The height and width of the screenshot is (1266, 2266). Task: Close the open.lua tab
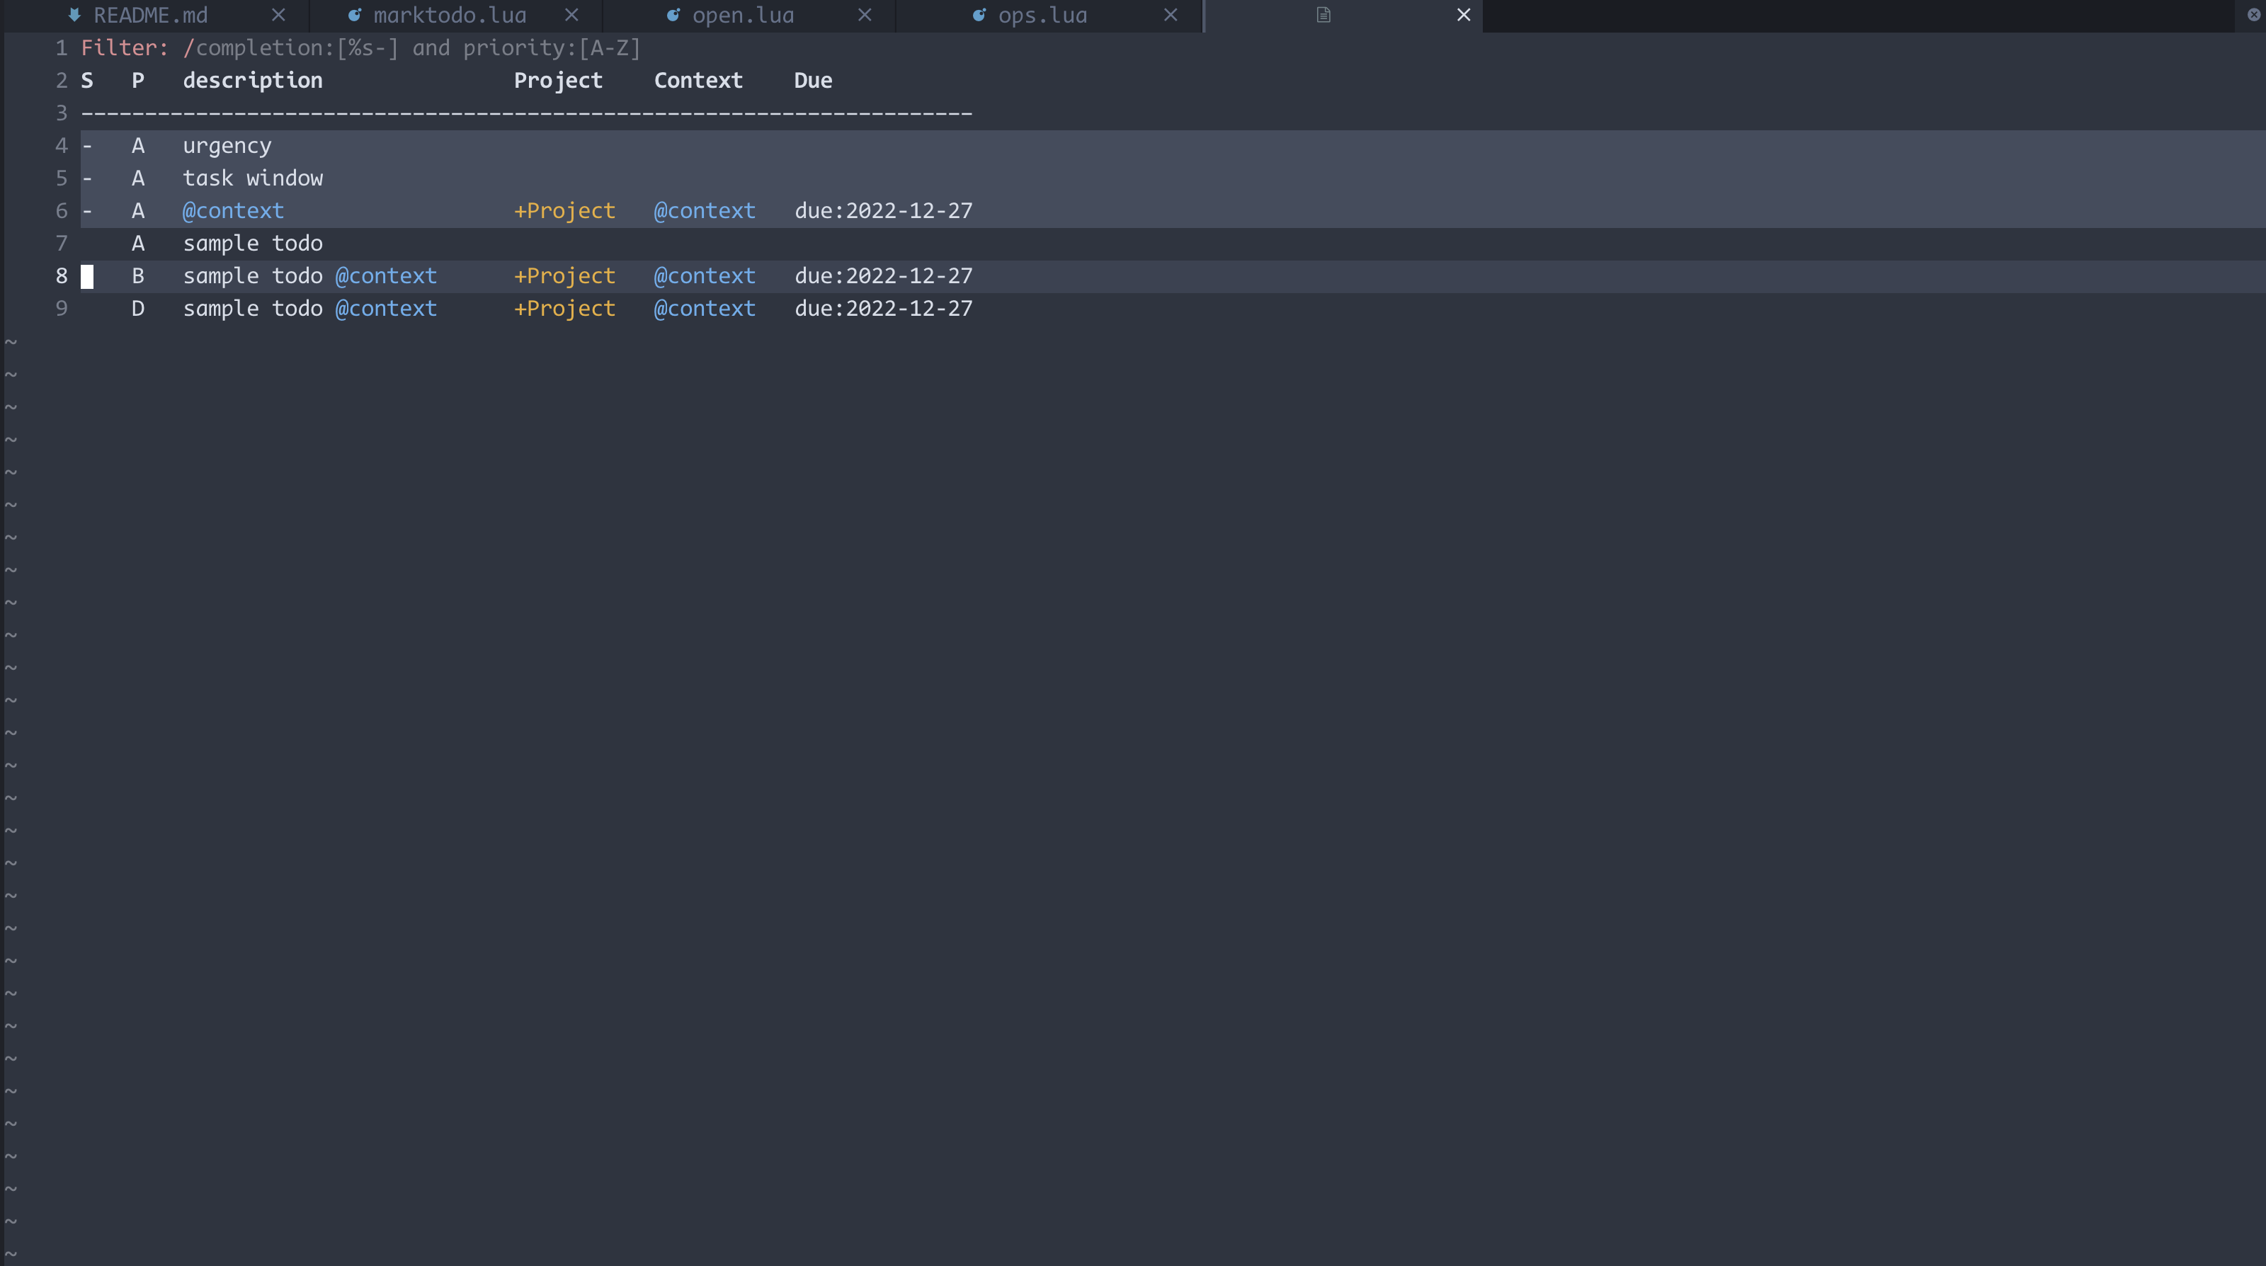tap(865, 15)
